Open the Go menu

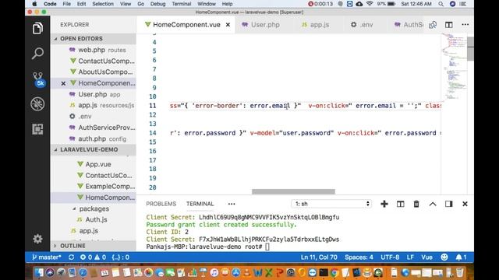140,4
